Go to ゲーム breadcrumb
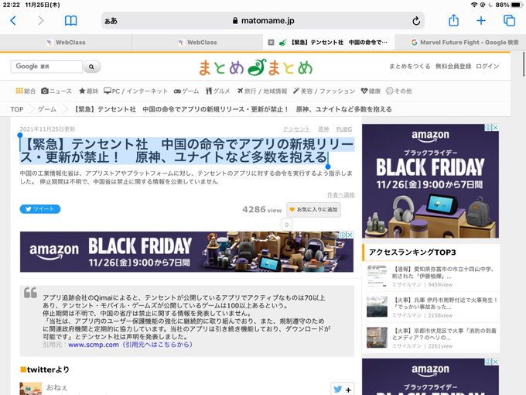 (47, 109)
